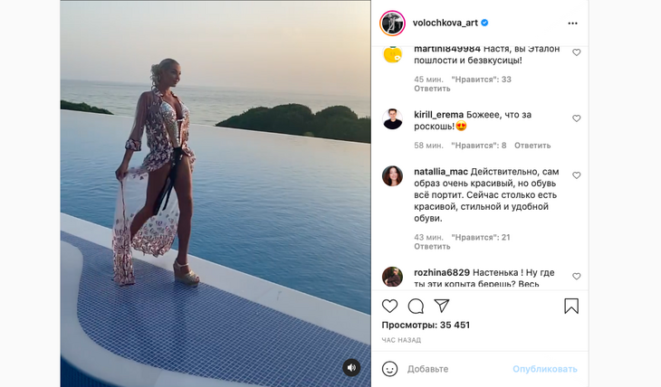Reply to kirill_erema's comment

pos(532,146)
